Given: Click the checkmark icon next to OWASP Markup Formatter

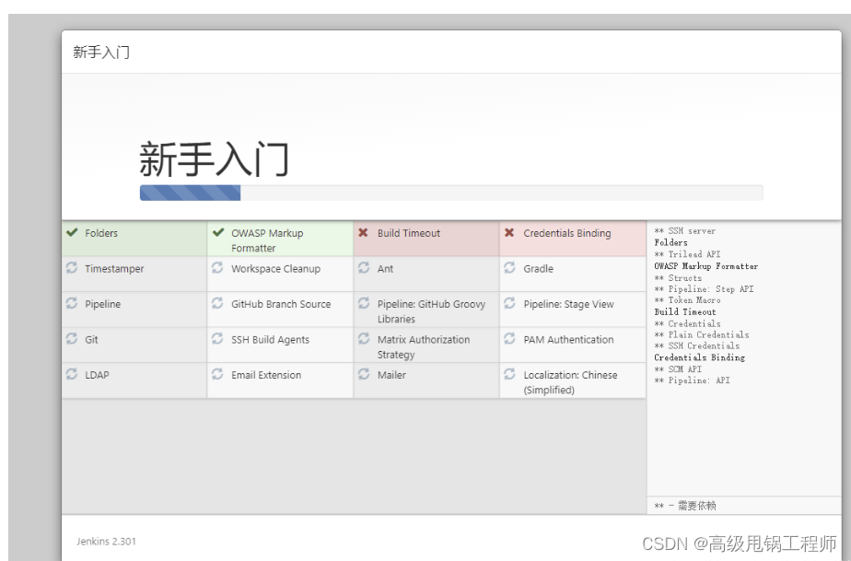Looking at the screenshot, I should coord(218,232).
